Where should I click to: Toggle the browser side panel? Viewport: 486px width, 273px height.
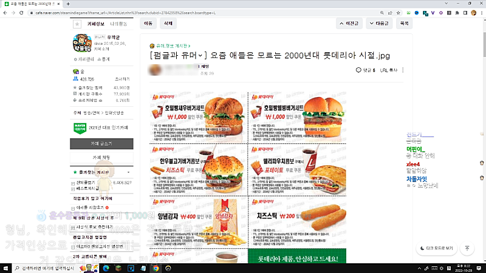[465, 13]
